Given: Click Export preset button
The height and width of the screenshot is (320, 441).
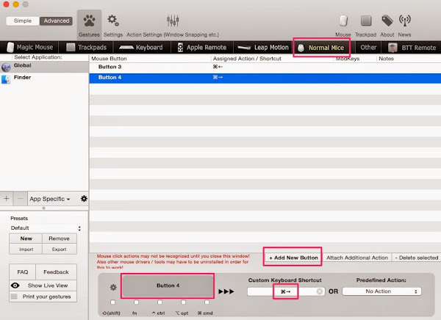Looking at the screenshot, I should [x=59, y=250].
